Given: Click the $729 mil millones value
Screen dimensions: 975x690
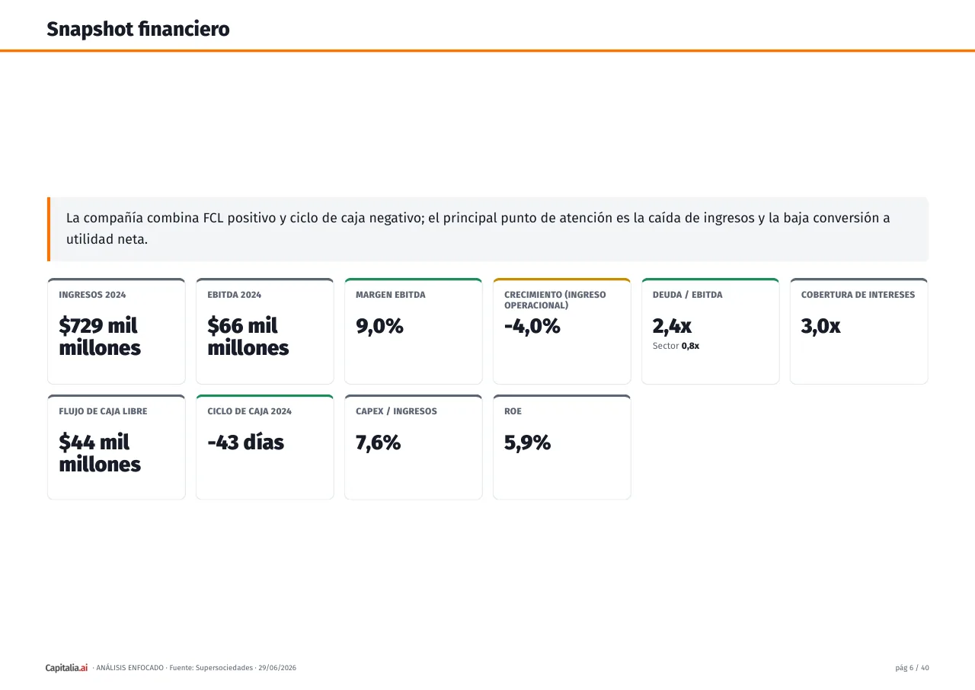Looking at the screenshot, I should point(100,337).
